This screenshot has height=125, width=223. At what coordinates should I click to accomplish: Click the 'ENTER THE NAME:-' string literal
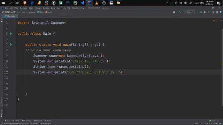coord(89,61)
